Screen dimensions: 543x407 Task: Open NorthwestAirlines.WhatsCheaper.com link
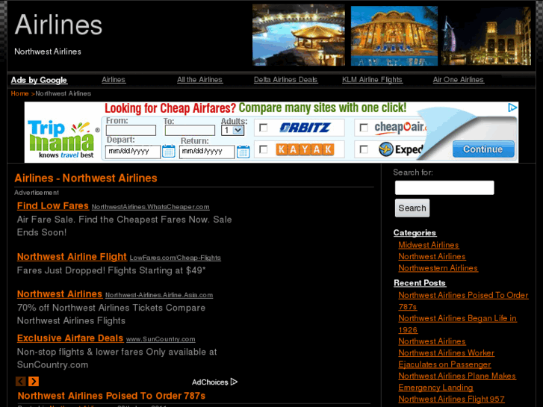click(151, 207)
